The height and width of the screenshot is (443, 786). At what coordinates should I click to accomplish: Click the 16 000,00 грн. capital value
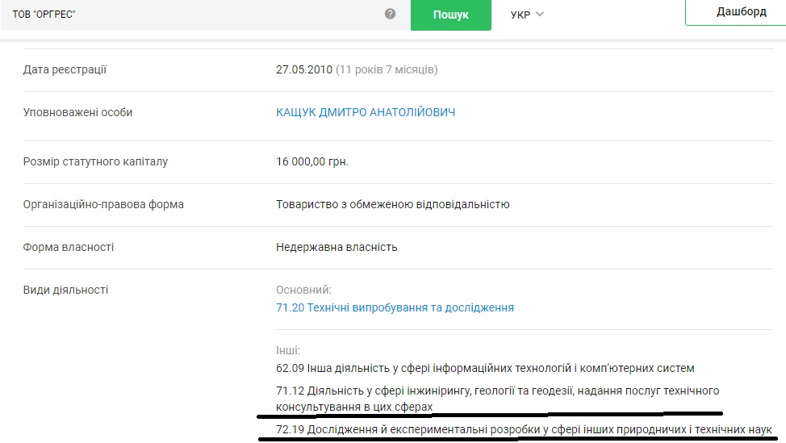312,161
